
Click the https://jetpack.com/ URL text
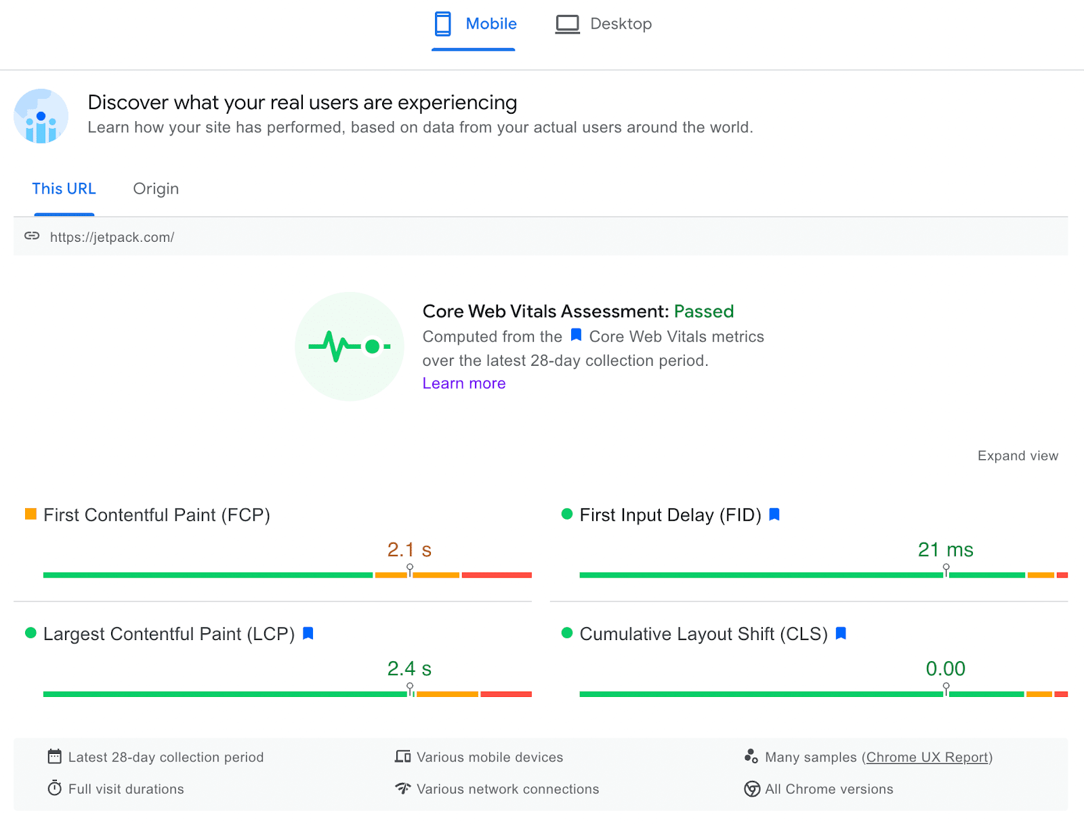click(112, 237)
